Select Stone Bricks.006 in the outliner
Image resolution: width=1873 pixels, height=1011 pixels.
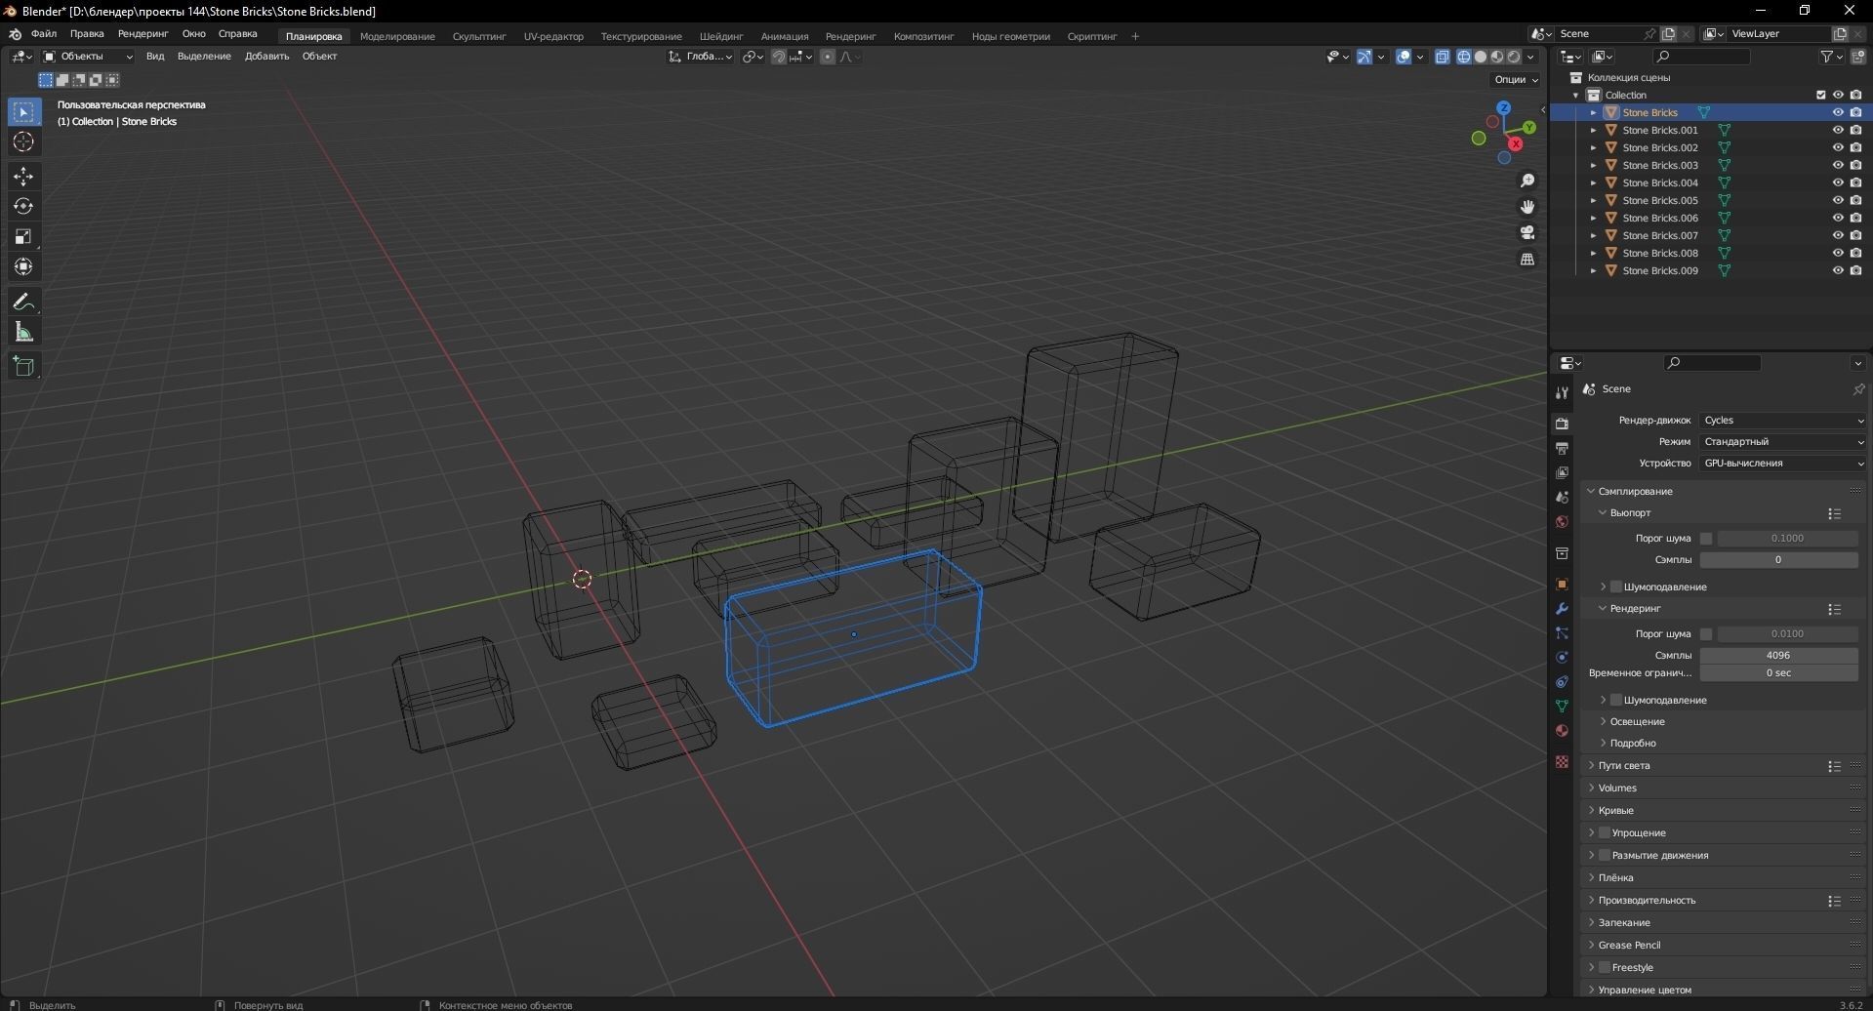(1660, 218)
